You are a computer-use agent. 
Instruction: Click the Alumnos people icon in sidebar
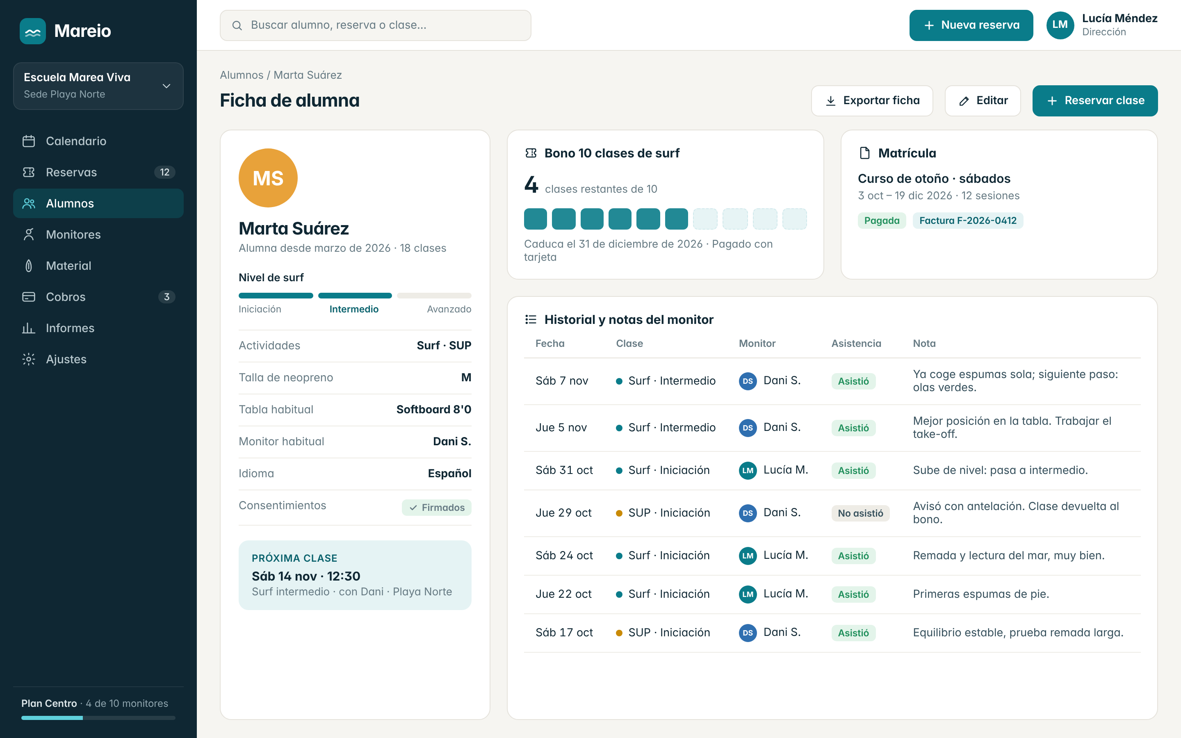pyautogui.click(x=29, y=203)
